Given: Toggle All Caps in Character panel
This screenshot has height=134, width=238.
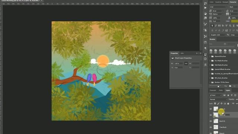Looking at the screenshot, I should (x=219, y=26).
